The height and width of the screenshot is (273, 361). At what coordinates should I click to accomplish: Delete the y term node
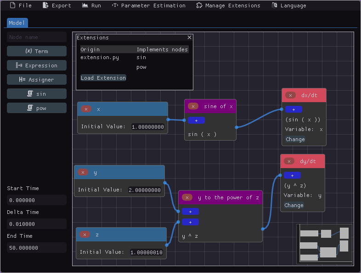[x=83, y=172]
